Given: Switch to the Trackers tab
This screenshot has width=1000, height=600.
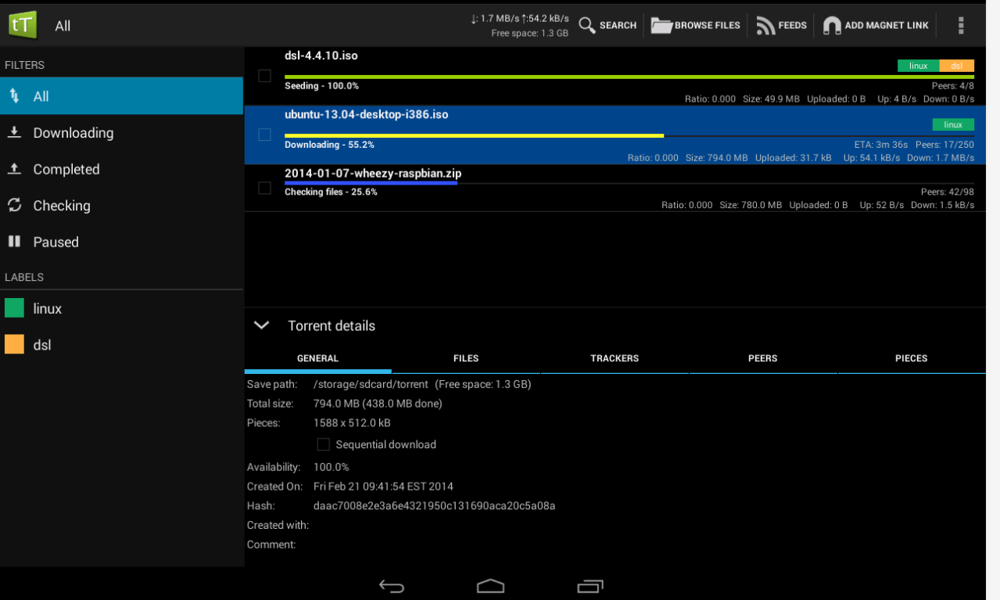Looking at the screenshot, I should coord(615,358).
